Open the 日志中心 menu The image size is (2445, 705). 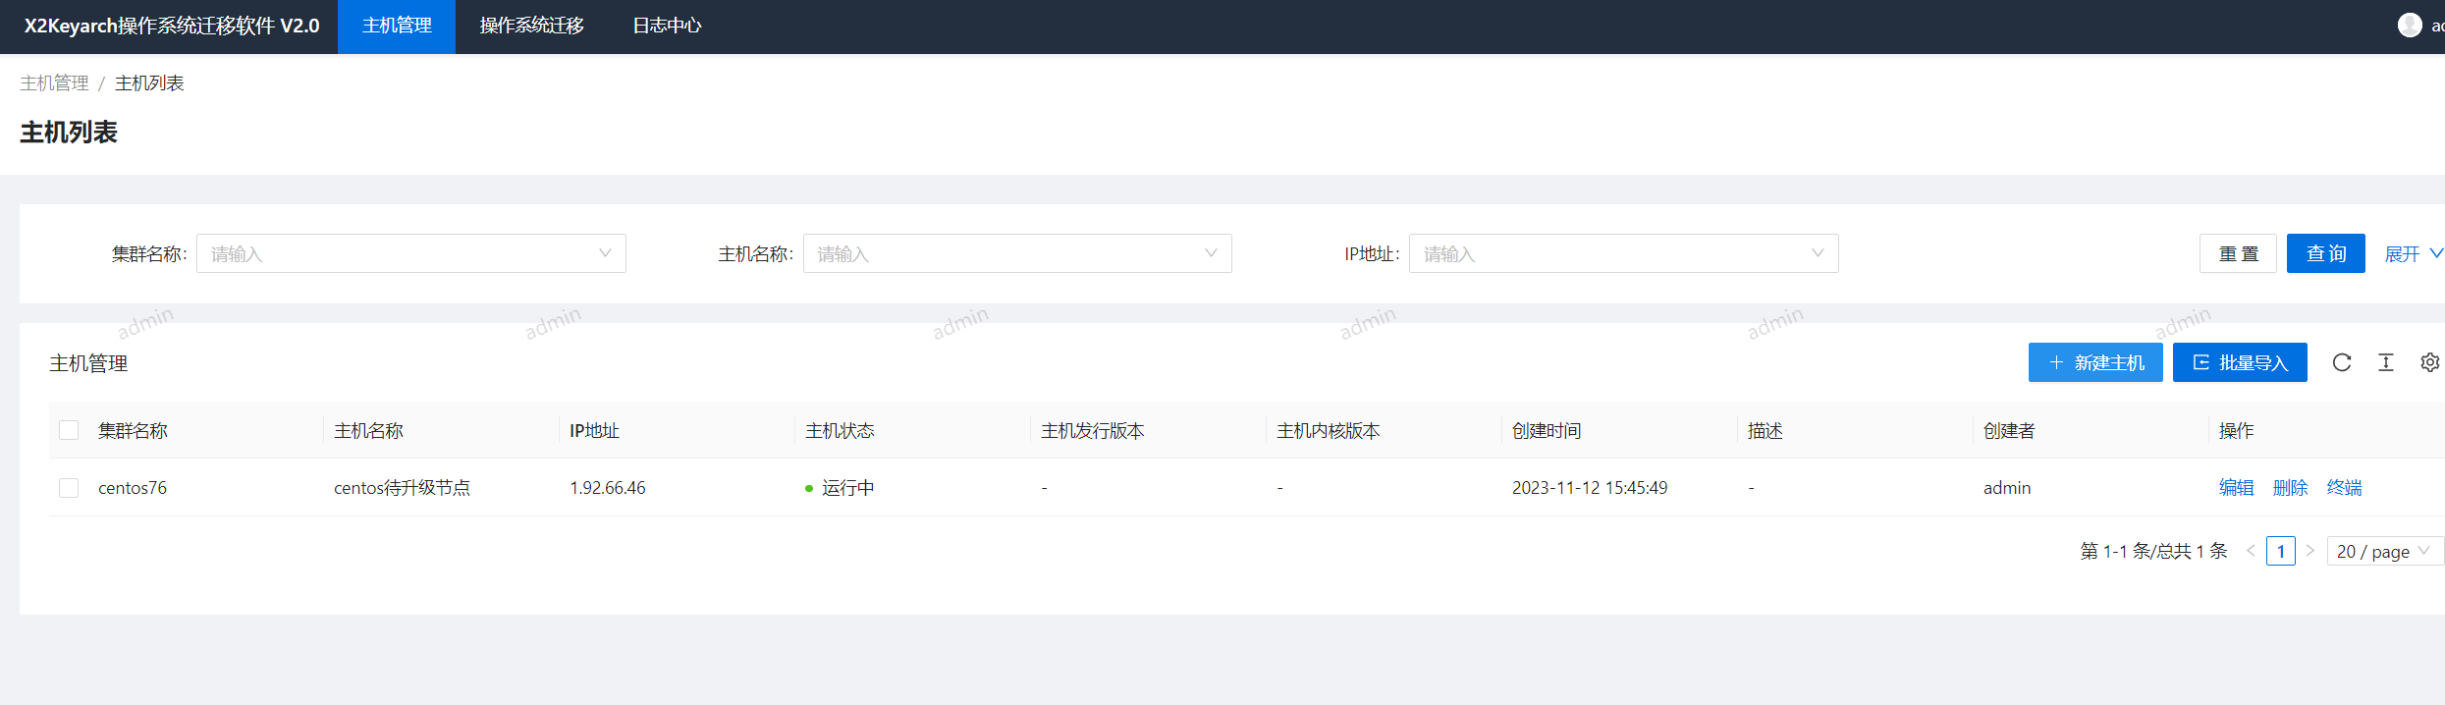tap(667, 27)
